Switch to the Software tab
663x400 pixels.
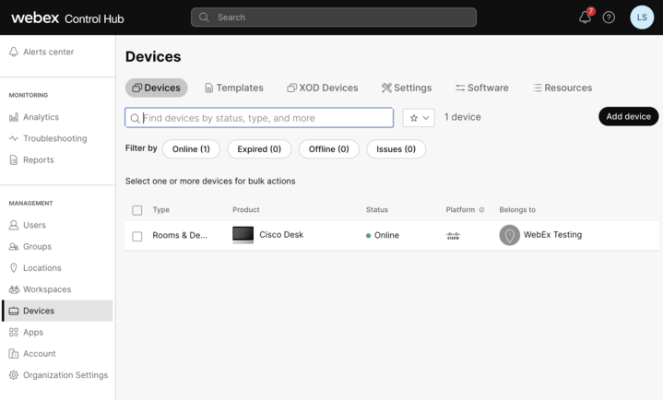point(482,88)
